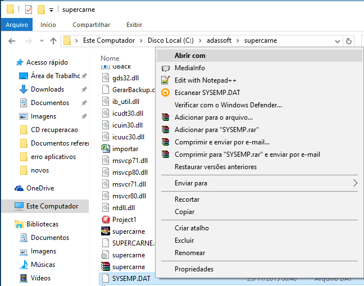Screen dimensions: 364x286
Task: Click the Músicas note icon
Action: 24,265
